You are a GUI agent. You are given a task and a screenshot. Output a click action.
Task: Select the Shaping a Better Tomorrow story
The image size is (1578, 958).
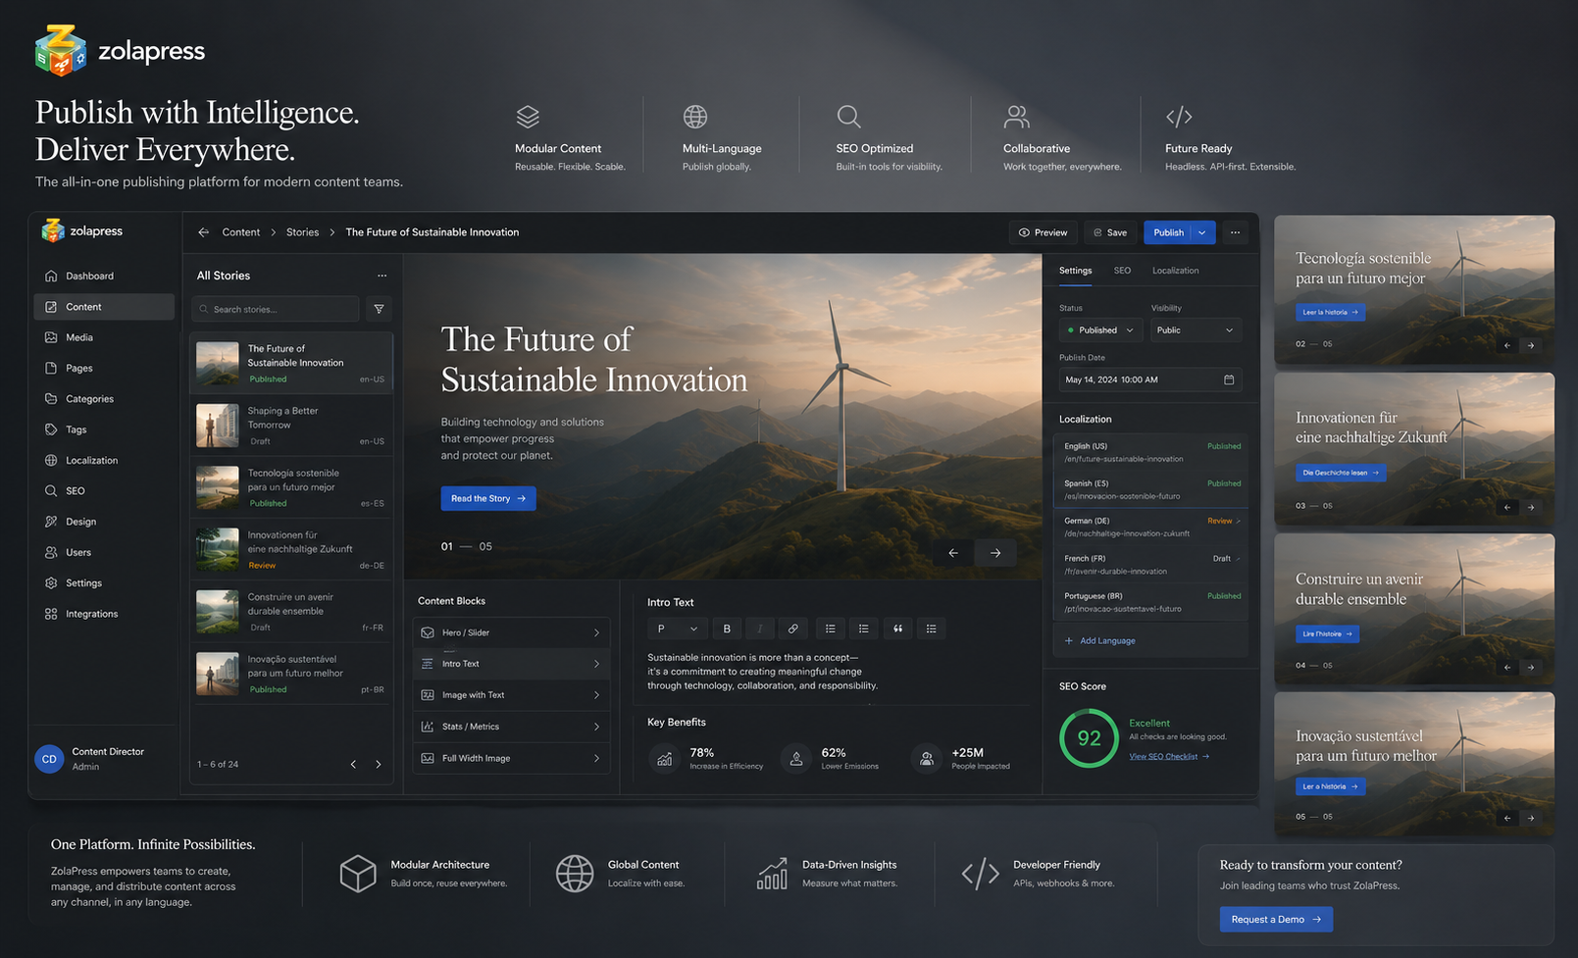pyautogui.click(x=291, y=426)
